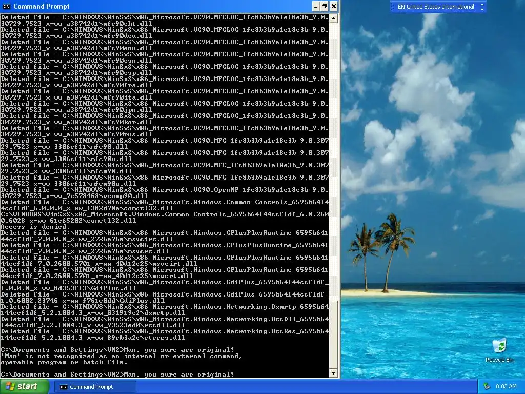
Task: Click the 'Access is denied.' line
Action: (x=35, y=227)
